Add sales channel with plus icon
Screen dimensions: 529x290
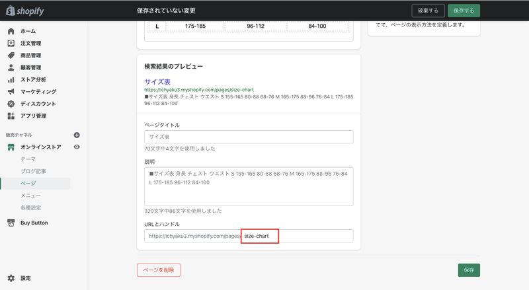click(77, 135)
